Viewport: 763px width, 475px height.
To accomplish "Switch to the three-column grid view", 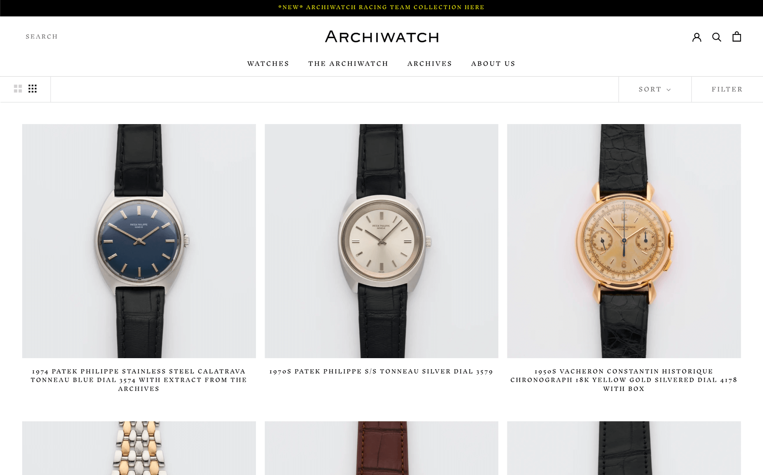I will pyautogui.click(x=33, y=89).
